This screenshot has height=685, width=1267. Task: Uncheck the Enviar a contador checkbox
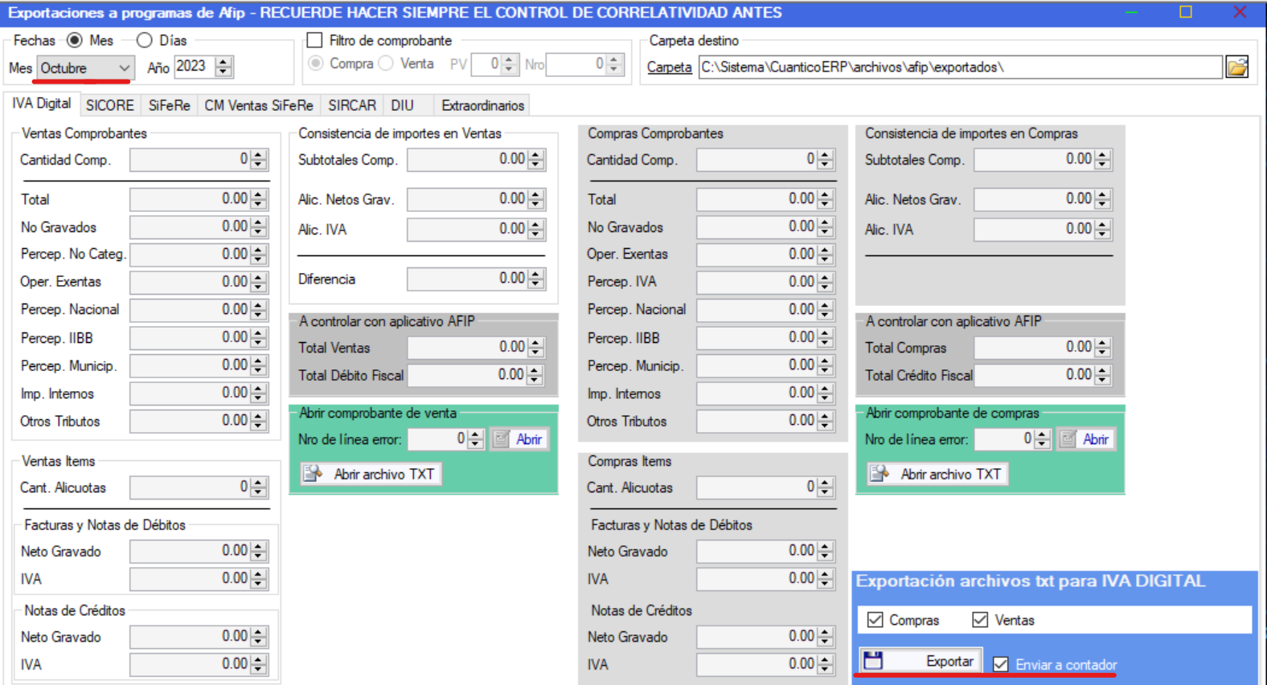coord(1001,664)
